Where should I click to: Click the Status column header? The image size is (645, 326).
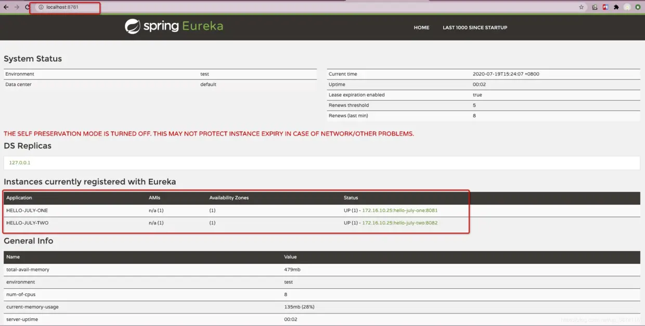pos(351,198)
